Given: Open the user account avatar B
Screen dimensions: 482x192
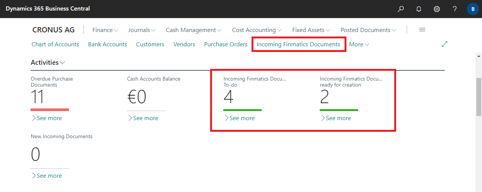Looking at the screenshot, I should [x=473, y=9].
